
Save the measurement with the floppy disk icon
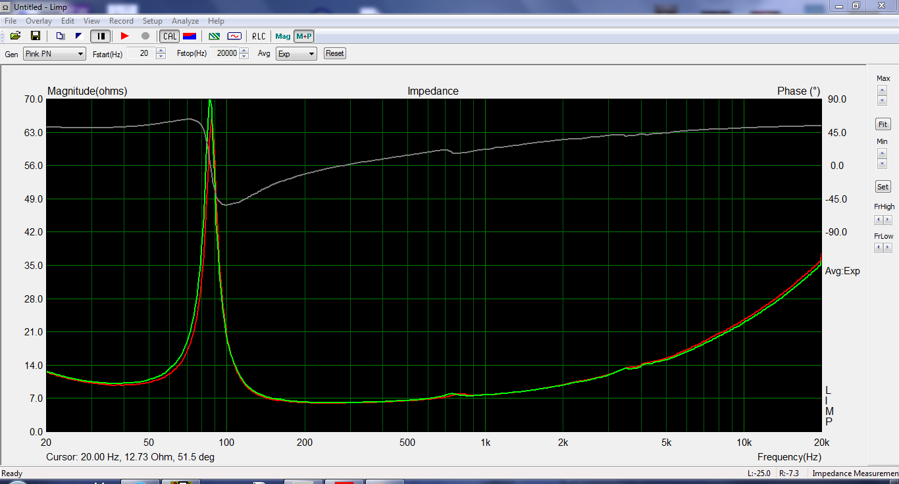pyautogui.click(x=36, y=36)
